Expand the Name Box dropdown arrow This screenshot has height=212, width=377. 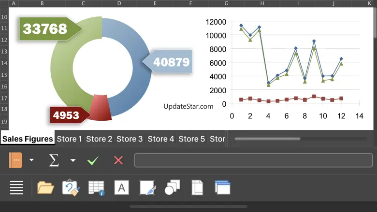pyautogui.click(x=31, y=160)
